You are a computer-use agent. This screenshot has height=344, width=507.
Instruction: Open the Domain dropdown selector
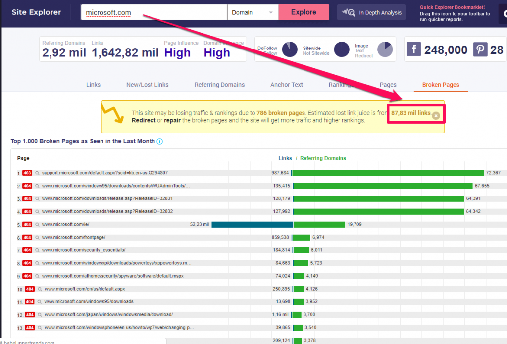tap(253, 12)
